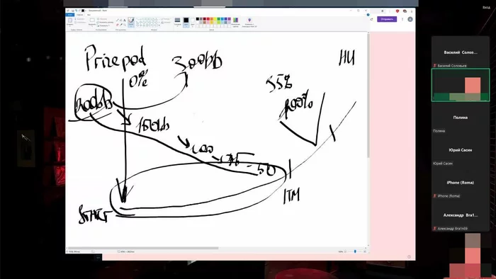The image size is (496, 279).
Task: Open the Shape outline dropdown
Action: tap(165, 19)
